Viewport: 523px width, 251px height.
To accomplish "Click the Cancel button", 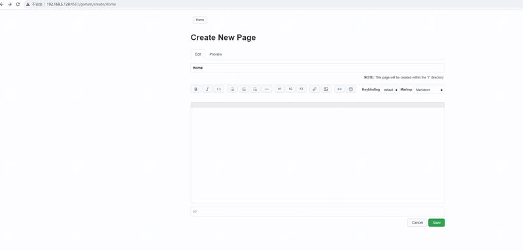I will pos(417,223).
